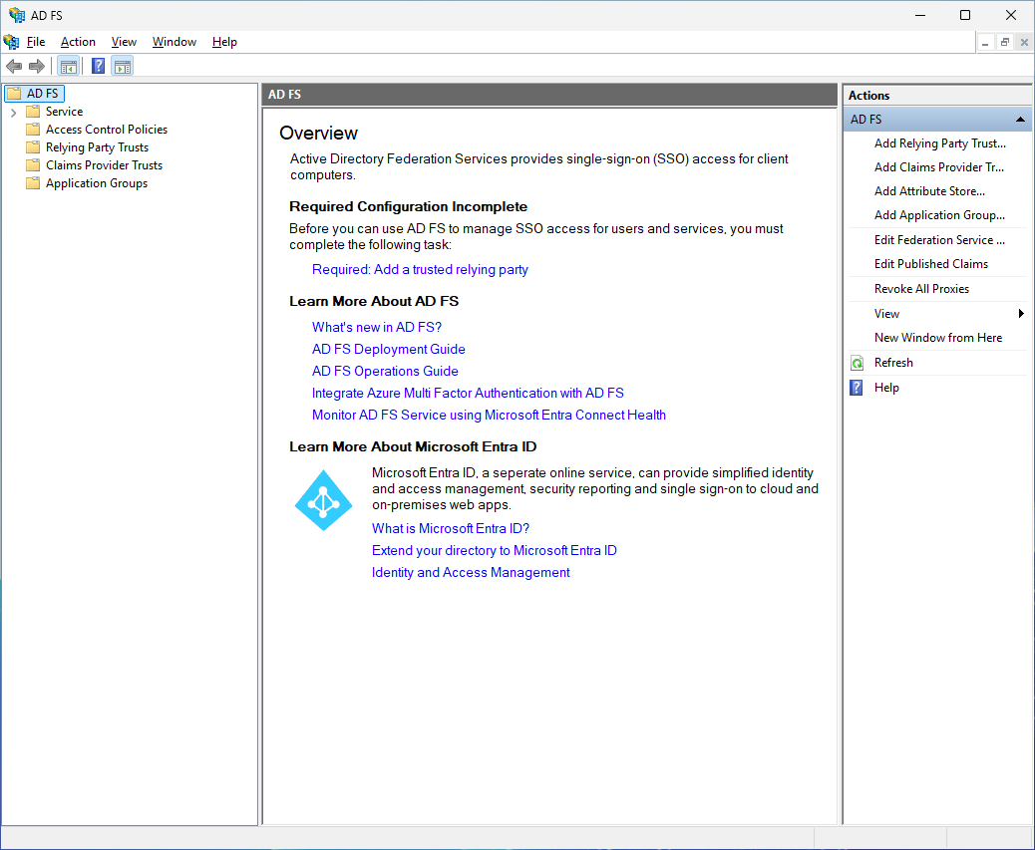
Task: Click the folder icon beside Application Groups
Action: point(33,182)
